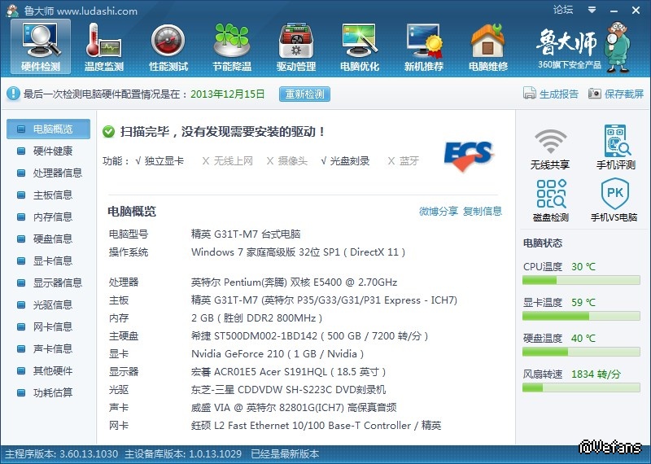Click the 摄像头 feature indicator
Viewport: 651px width, 464px height.
287,160
